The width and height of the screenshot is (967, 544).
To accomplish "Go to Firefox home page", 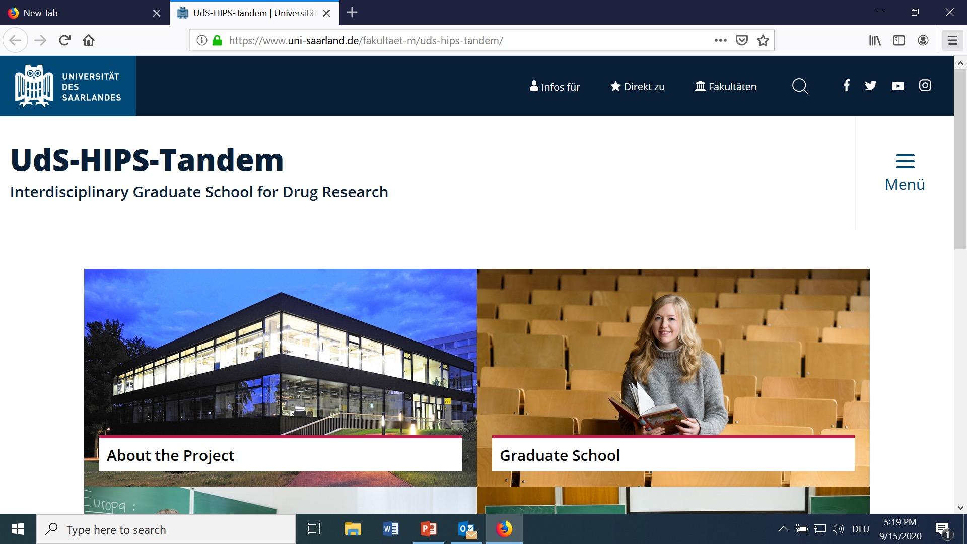I will tap(89, 40).
